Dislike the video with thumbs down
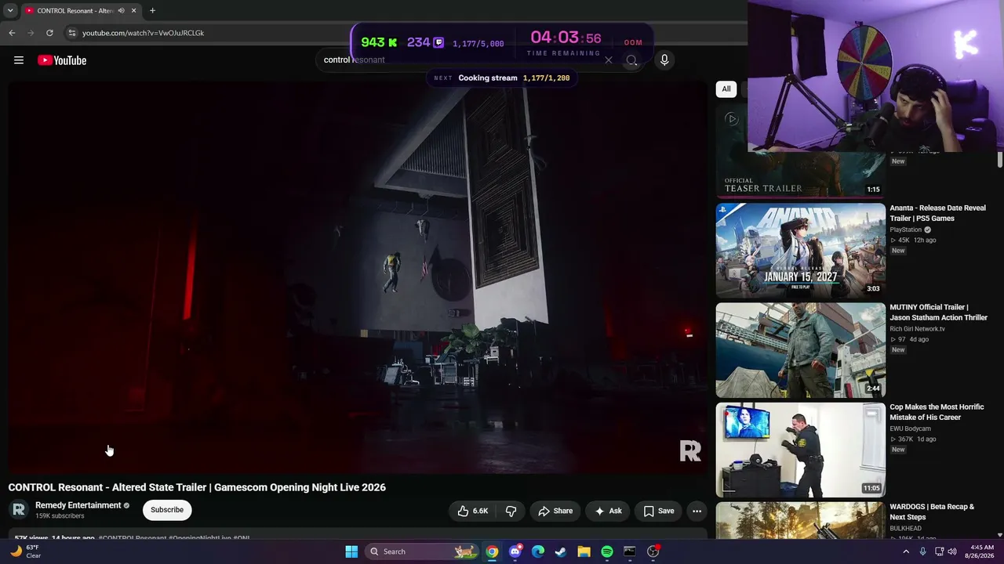The width and height of the screenshot is (1004, 564). tap(511, 511)
